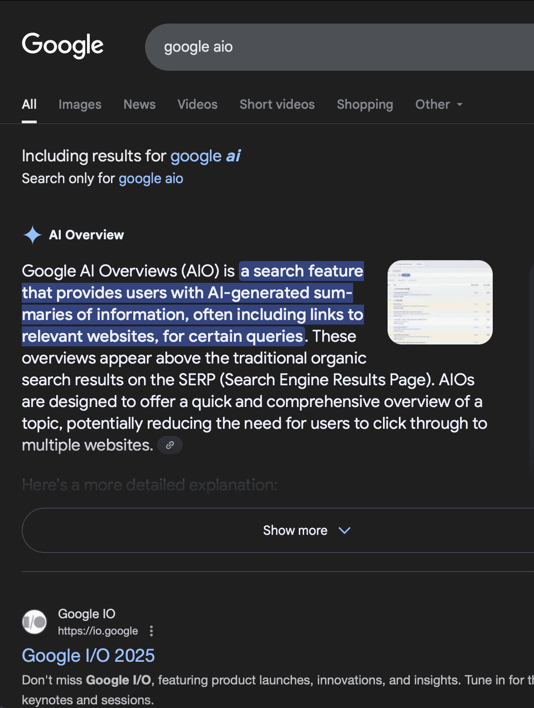Image resolution: width=534 pixels, height=708 pixels.
Task: Expand AI Overview with Show more
Action: (x=306, y=530)
